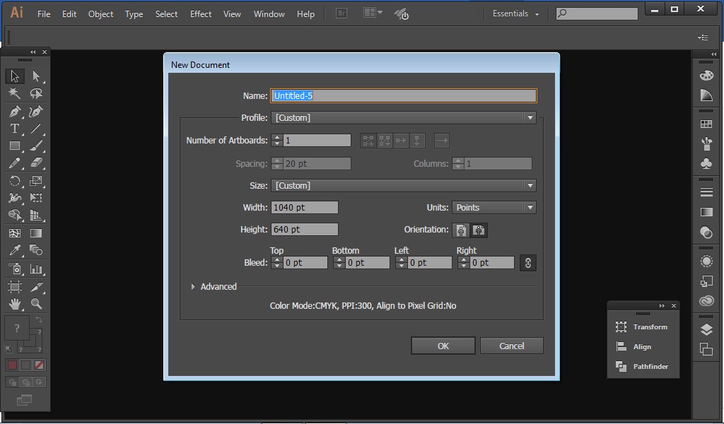
Task: Open the Color Guide panel
Action: pyautogui.click(x=706, y=95)
